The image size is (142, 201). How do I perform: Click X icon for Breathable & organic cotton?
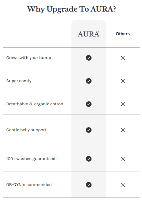pos(123,104)
